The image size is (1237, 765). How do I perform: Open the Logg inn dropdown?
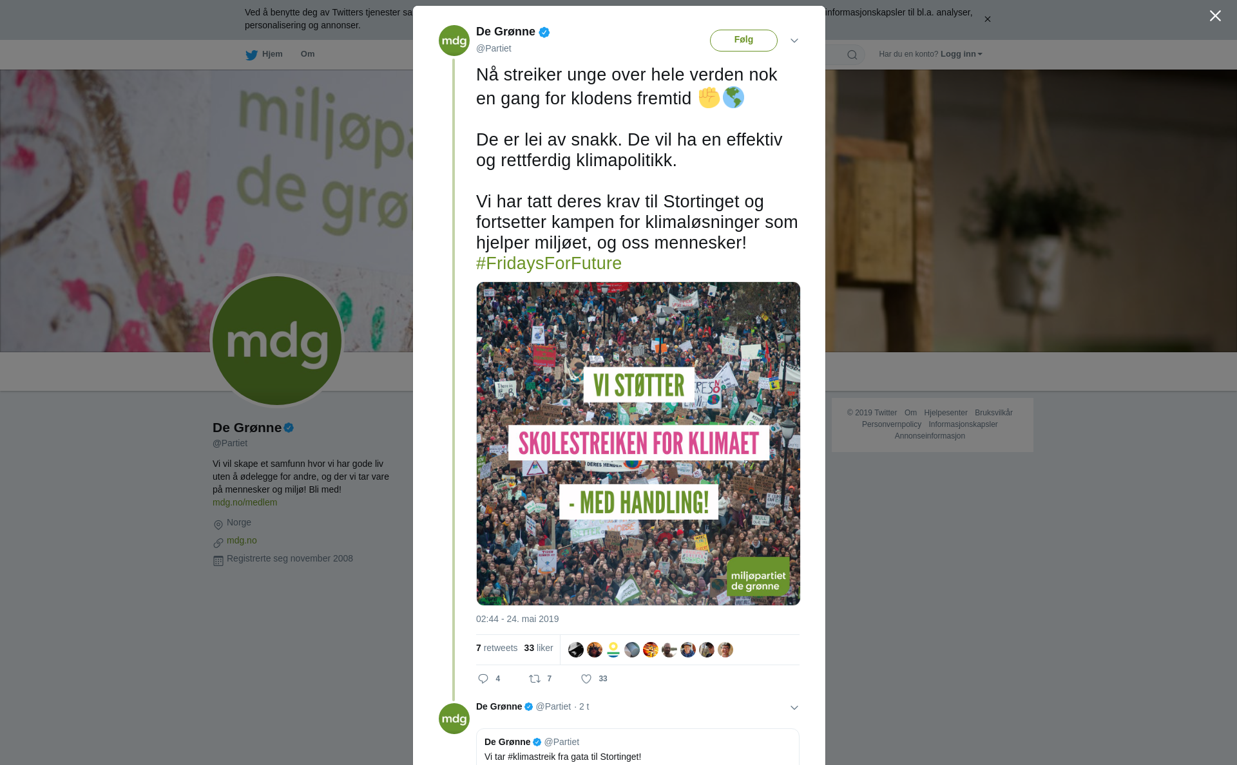[x=961, y=54]
